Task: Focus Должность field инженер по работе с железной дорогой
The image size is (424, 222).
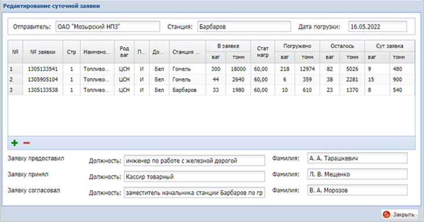Action: pos(195,161)
